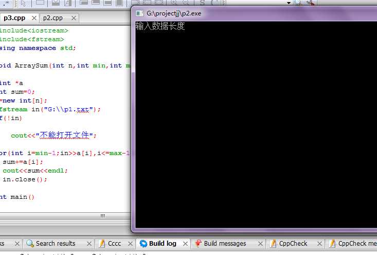Image resolution: width=377 pixels, height=255 pixels.
Task: Click the int main() code line
Action: click(17, 197)
